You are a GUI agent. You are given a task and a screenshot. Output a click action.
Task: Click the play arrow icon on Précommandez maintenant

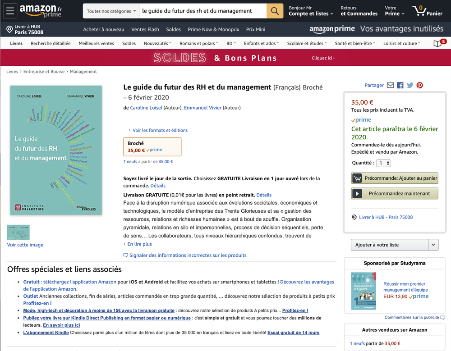357,193
